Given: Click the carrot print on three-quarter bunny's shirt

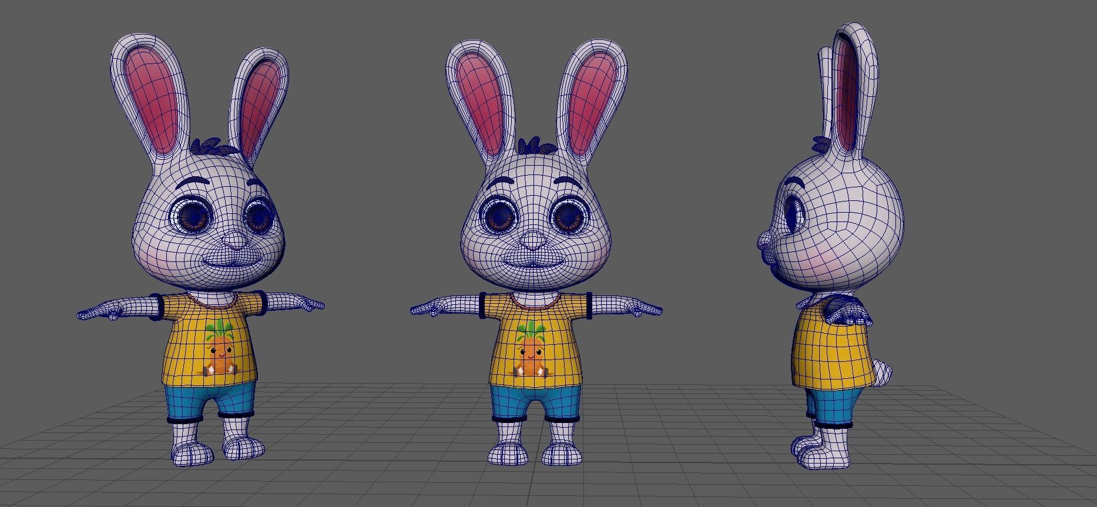Looking at the screenshot, I should 220,348.
